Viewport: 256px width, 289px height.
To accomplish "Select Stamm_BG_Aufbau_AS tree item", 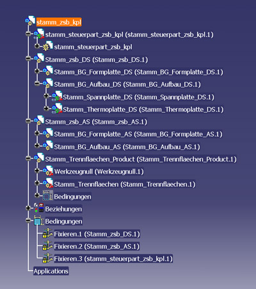I will (127, 147).
